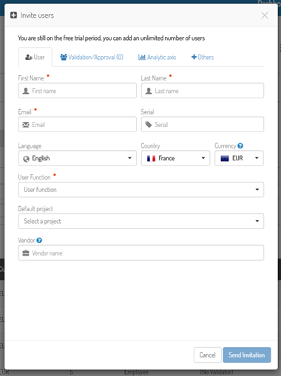The width and height of the screenshot is (281, 376).
Task: Click the tag icon in Serial field
Action: point(149,125)
